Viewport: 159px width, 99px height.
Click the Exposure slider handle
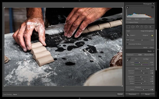tap(141, 71)
